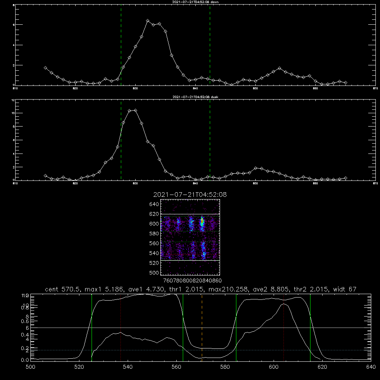
Task: Click the 'max1 5.186' value
Action: point(104,289)
